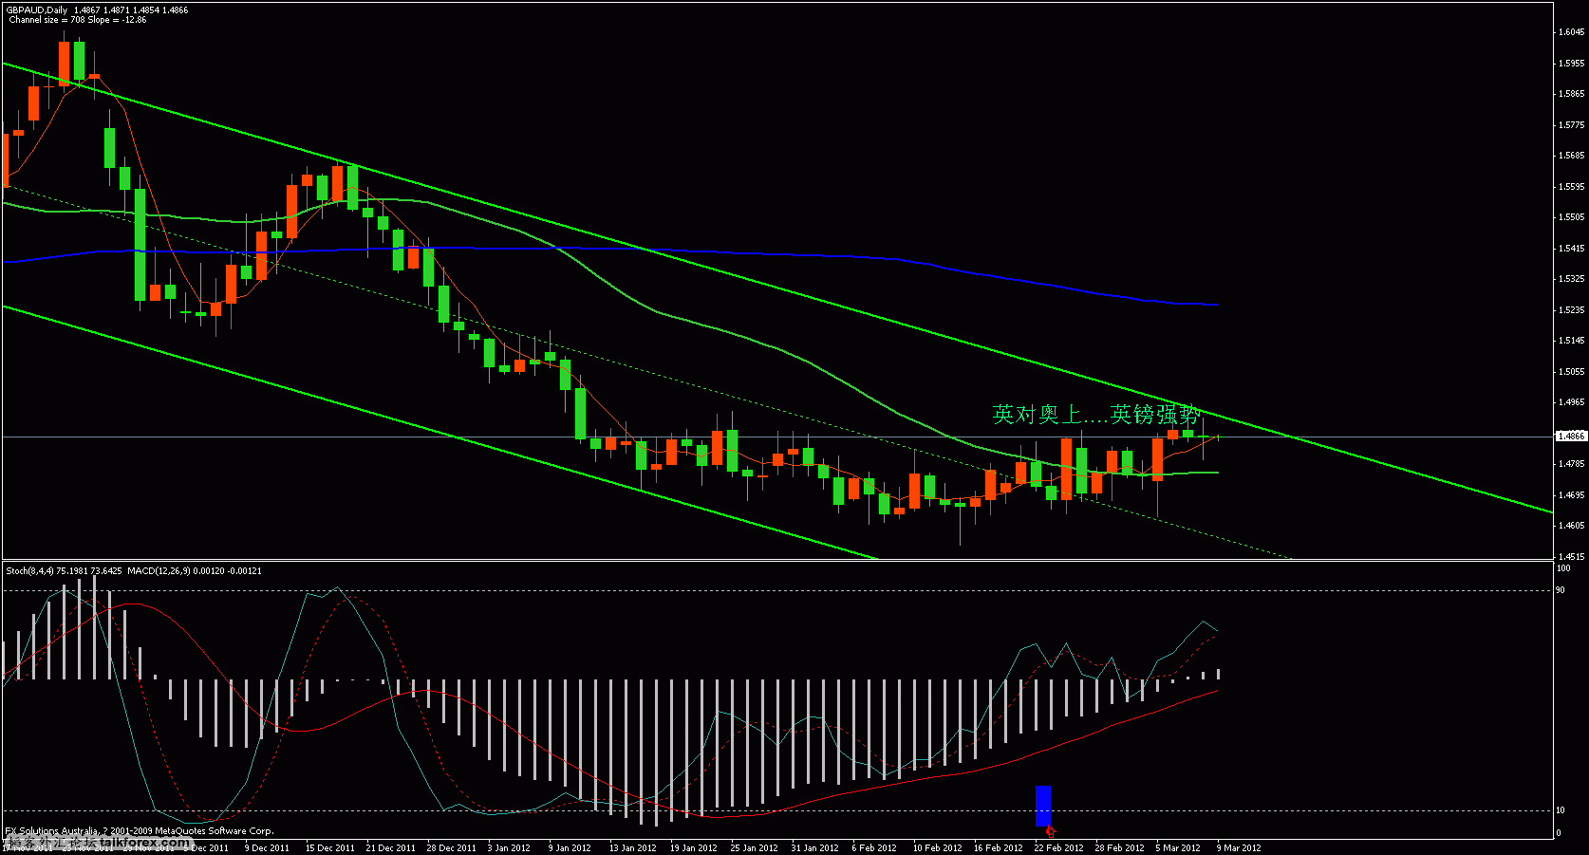This screenshot has height=855, width=1589.
Task: Click the 1.5325 price scale label
Action: [x=1571, y=279]
